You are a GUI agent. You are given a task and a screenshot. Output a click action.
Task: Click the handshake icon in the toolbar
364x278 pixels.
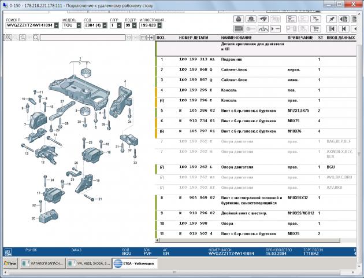(x=263, y=19)
